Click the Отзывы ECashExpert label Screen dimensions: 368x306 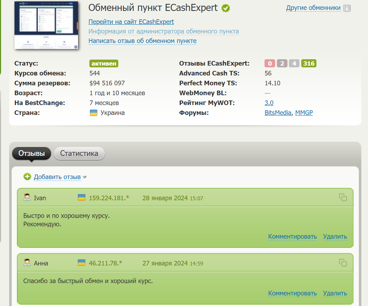click(214, 63)
